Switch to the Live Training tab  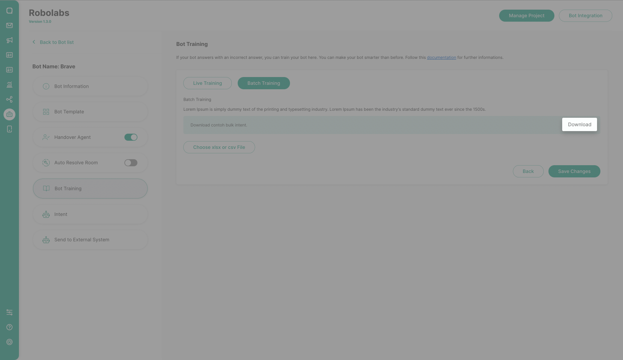[207, 83]
